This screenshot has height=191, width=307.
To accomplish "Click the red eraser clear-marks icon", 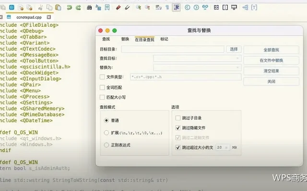I will pyautogui.click(x=118, y=8).
